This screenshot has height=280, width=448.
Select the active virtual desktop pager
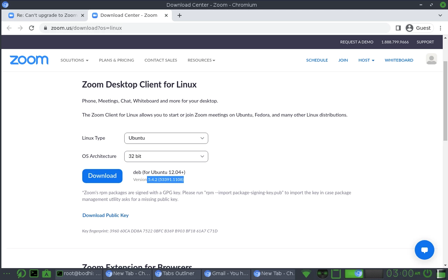354,274
